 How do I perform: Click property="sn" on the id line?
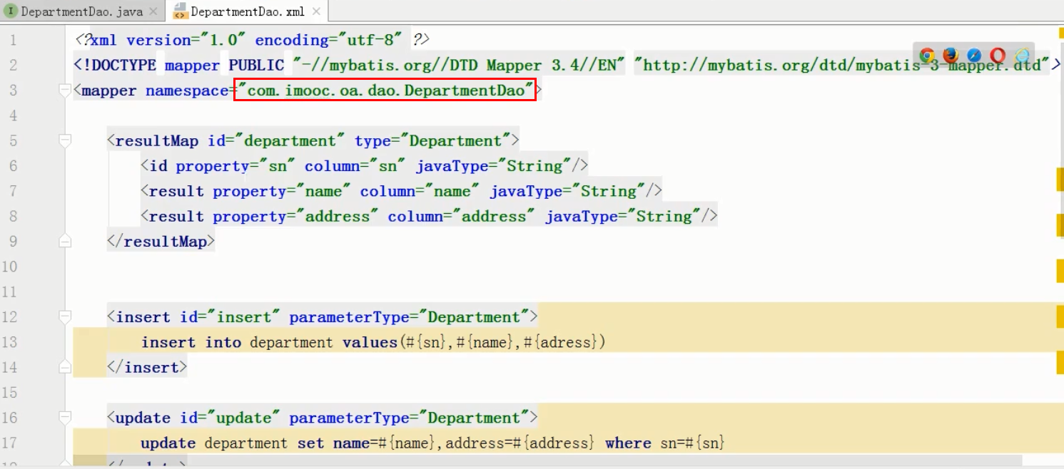coord(236,166)
